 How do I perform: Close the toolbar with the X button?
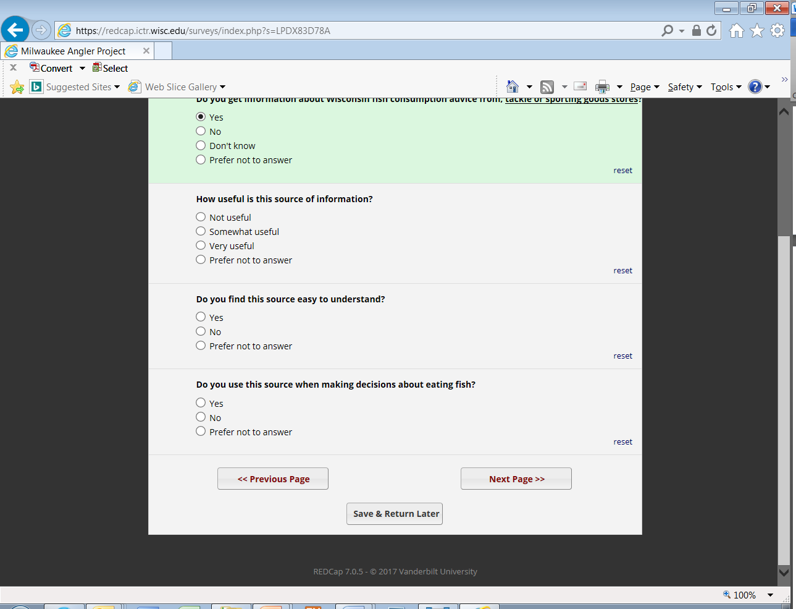[x=13, y=67]
